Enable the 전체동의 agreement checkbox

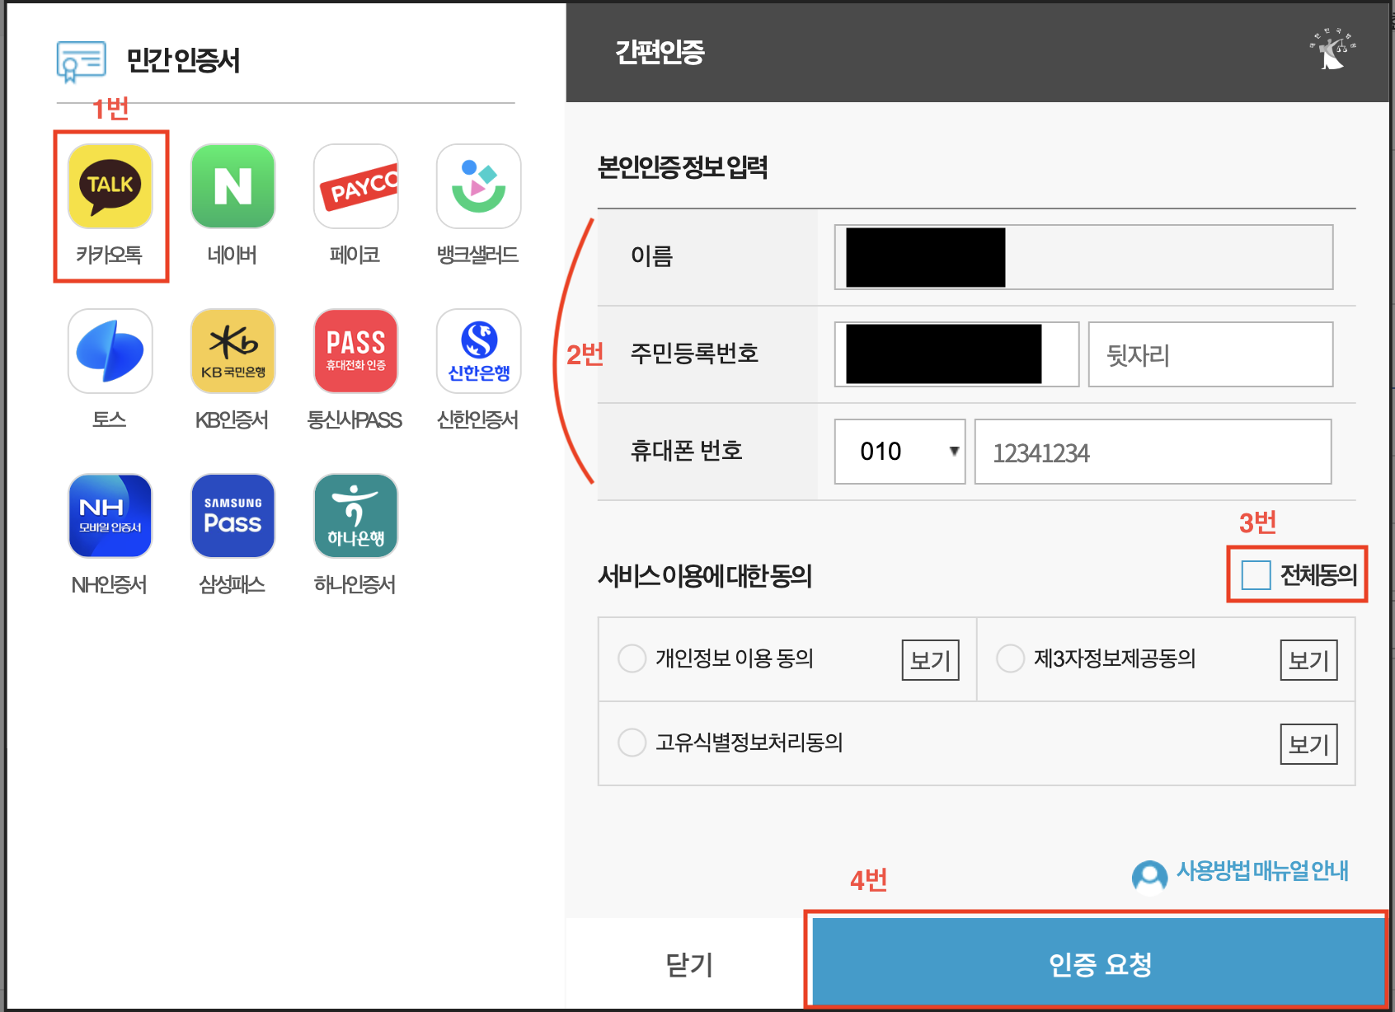[1256, 576]
